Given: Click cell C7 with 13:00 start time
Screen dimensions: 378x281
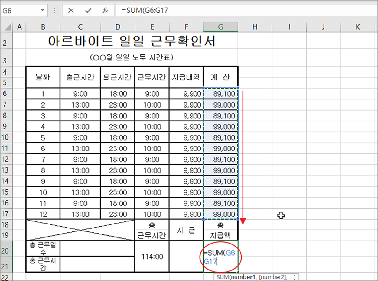Looking at the screenshot, I should point(80,105).
